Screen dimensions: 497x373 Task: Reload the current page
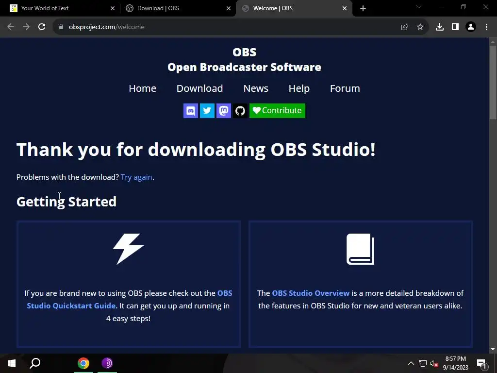[x=42, y=27]
